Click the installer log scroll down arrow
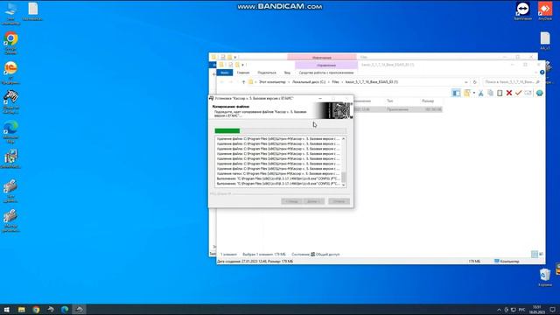 (x=344, y=185)
